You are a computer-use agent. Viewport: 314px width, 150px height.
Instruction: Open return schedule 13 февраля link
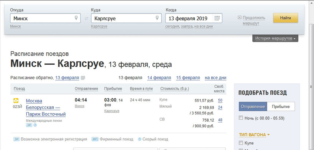pos(67,78)
